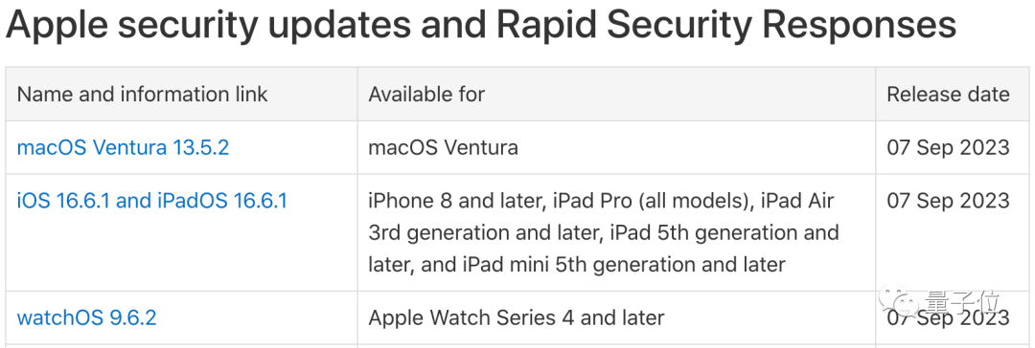This screenshot has height=348, width=1035.
Task: Select the 'Available for' column header
Action: coord(426,95)
